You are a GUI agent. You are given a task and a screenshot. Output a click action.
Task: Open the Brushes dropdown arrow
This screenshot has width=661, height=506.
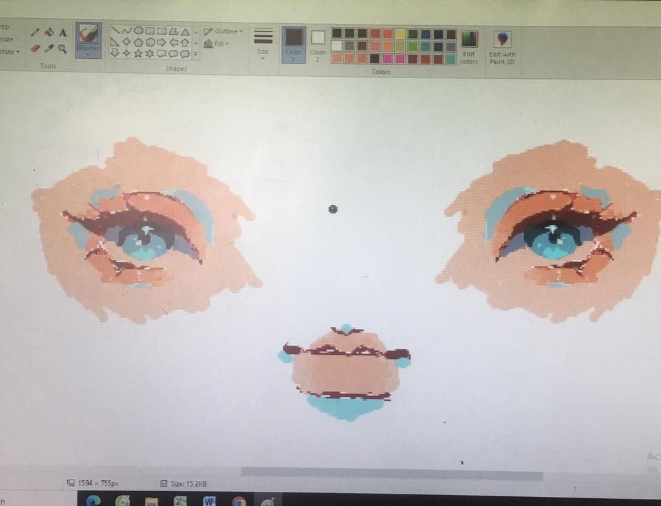point(88,54)
